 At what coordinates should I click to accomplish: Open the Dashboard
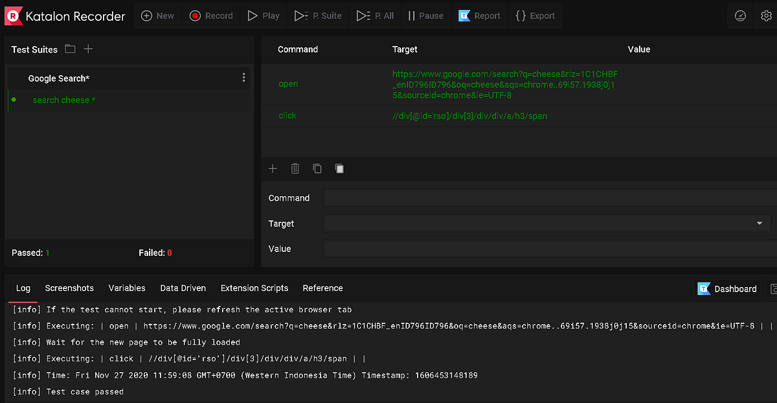click(727, 288)
